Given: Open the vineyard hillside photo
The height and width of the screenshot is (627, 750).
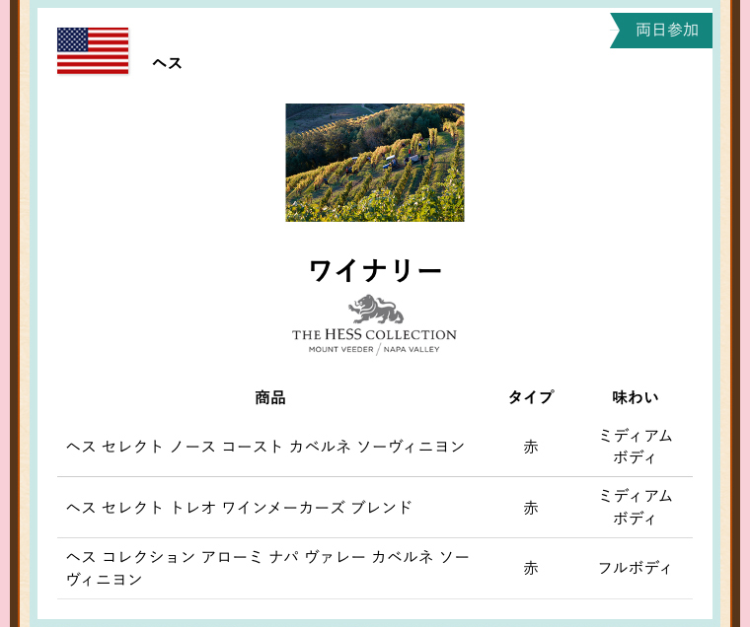Looking at the screenshot, I should pyautogui.click(x=375, y=163).
